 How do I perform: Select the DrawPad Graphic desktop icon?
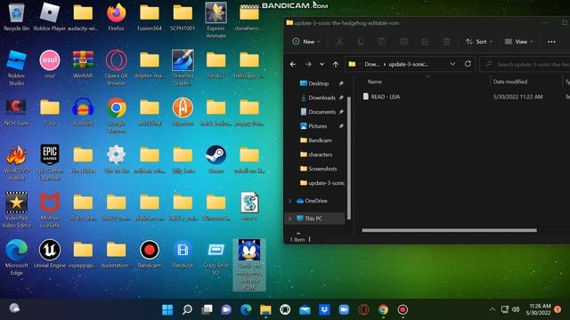pyautogui.click(x=183, y=68)
